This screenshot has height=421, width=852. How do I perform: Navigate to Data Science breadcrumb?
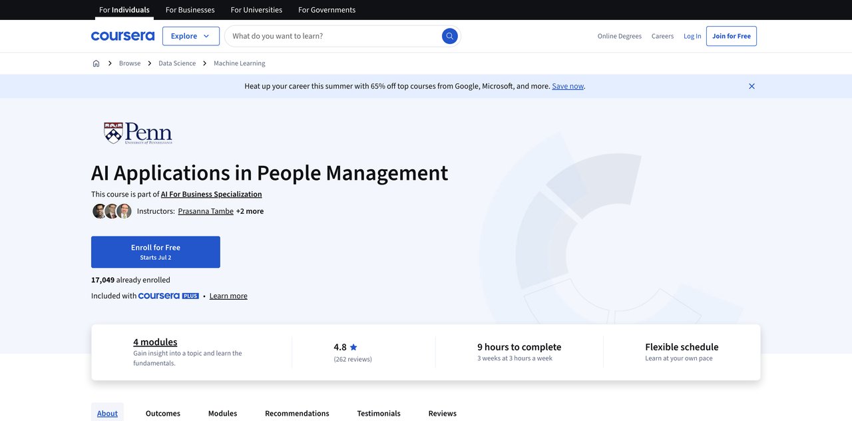click(x=177, y=63)
